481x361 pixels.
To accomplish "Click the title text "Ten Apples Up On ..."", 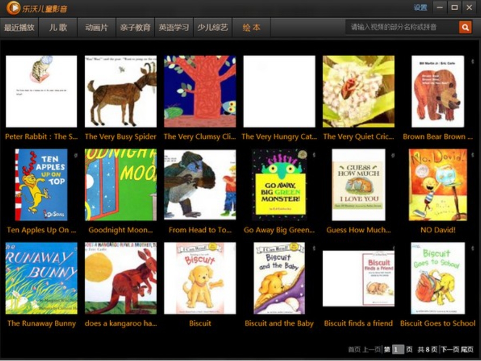I will (41, 230).
